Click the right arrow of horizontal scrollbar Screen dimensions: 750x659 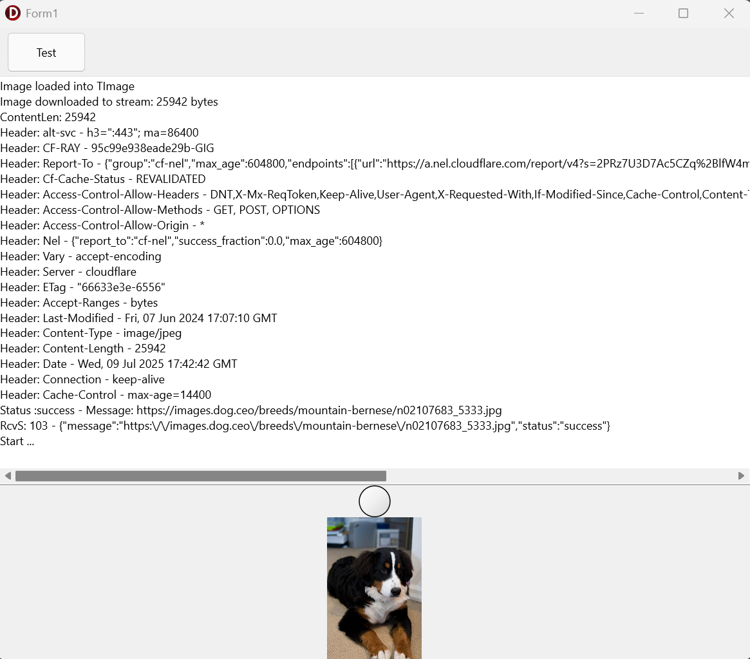[x=741, y=475]
